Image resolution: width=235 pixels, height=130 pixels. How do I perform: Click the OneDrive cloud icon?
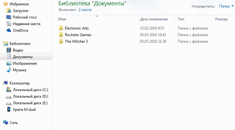9,30
